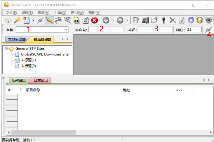Click the Refresh page toolbar icon
Image resolution: width=214 pixels, height=142 pixels.
86,20
